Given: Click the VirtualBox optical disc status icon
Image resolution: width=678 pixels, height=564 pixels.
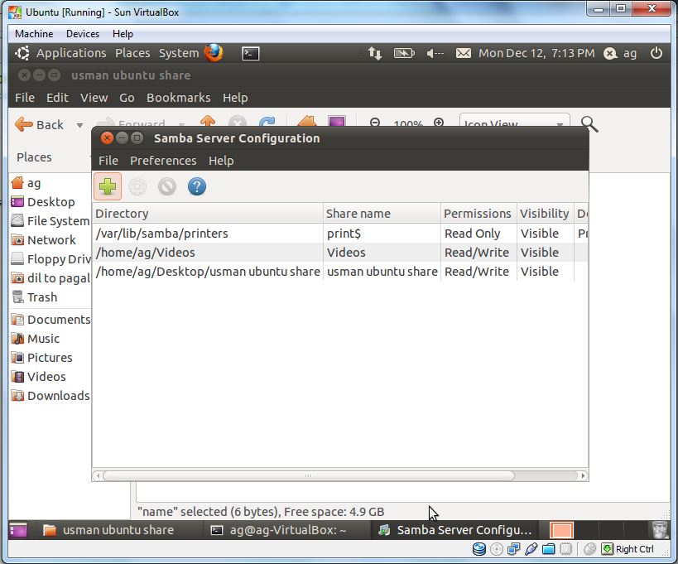Looking at the screenshot, I should tap(497, 549).
